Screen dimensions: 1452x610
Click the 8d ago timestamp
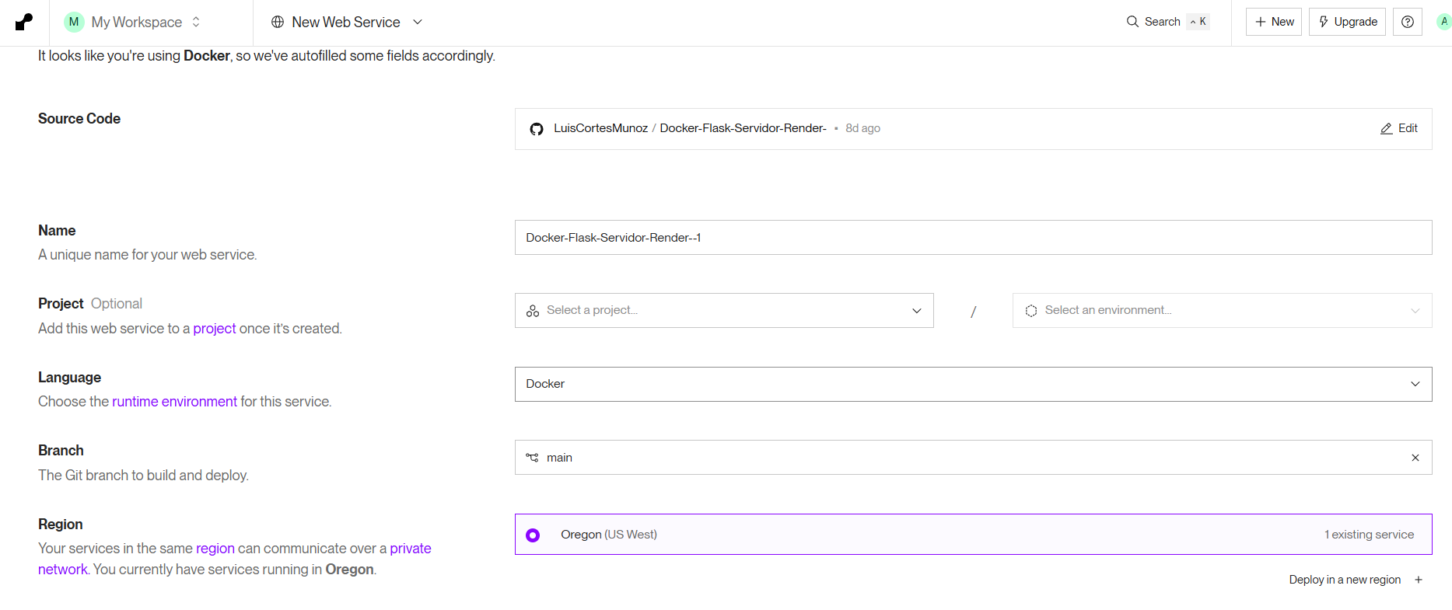tap(862, 128)
